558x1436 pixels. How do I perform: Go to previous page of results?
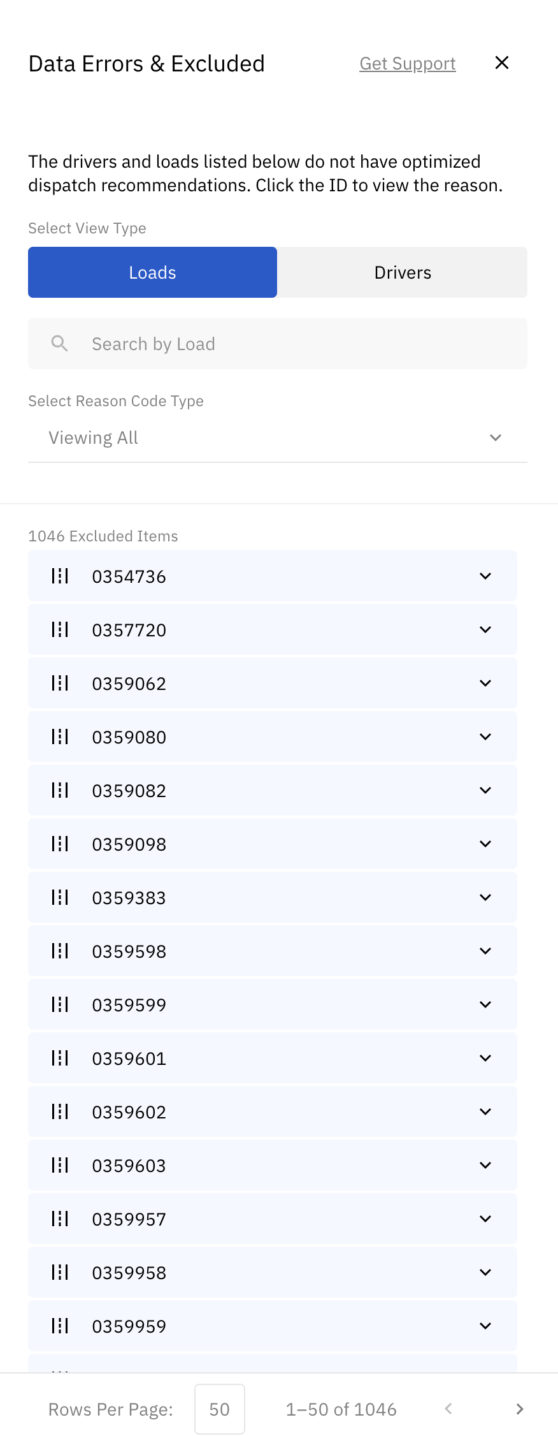[x=448, y=1409]
